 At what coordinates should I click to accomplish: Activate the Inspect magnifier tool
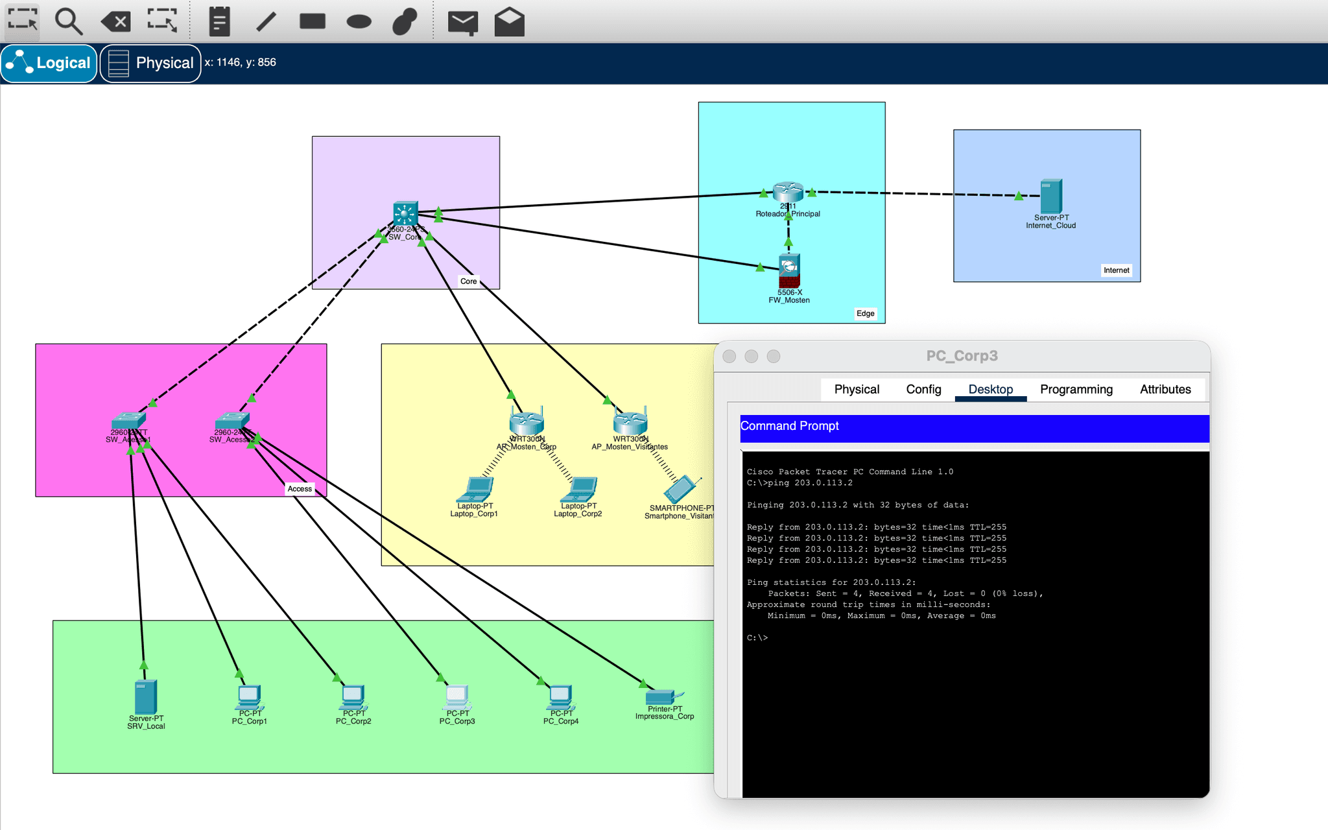click(x=68, y=21)
